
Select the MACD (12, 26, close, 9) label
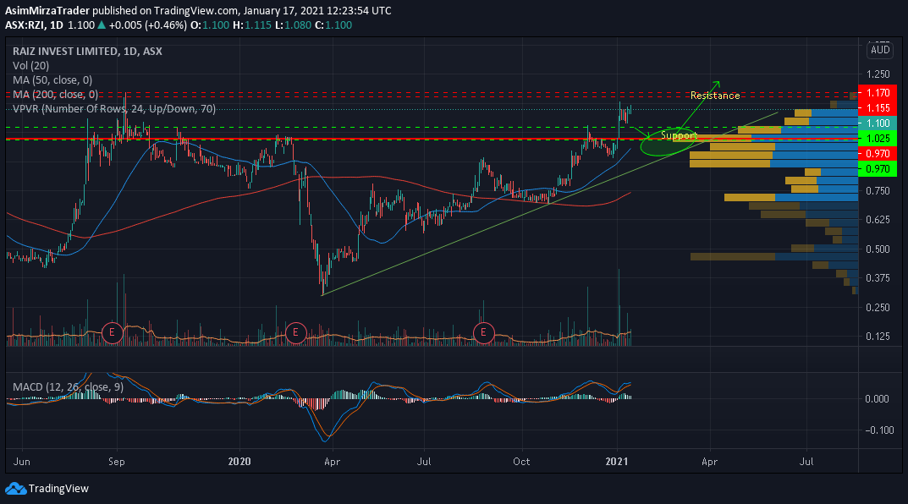point(68,386)
